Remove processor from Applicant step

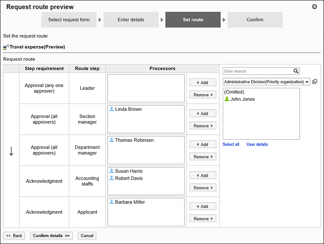[203, 219]
